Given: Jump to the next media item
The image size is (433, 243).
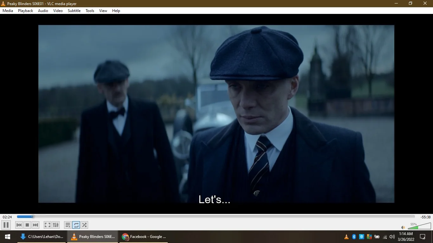Looking at the screenshot, I should pyautogui.click(x=36, y=225).
